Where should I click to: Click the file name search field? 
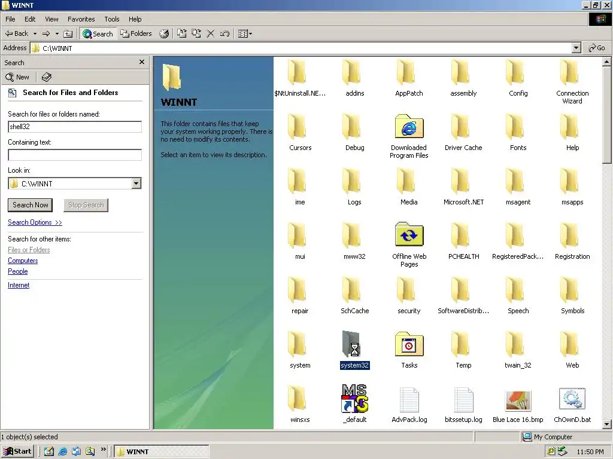tap(75, 127)
